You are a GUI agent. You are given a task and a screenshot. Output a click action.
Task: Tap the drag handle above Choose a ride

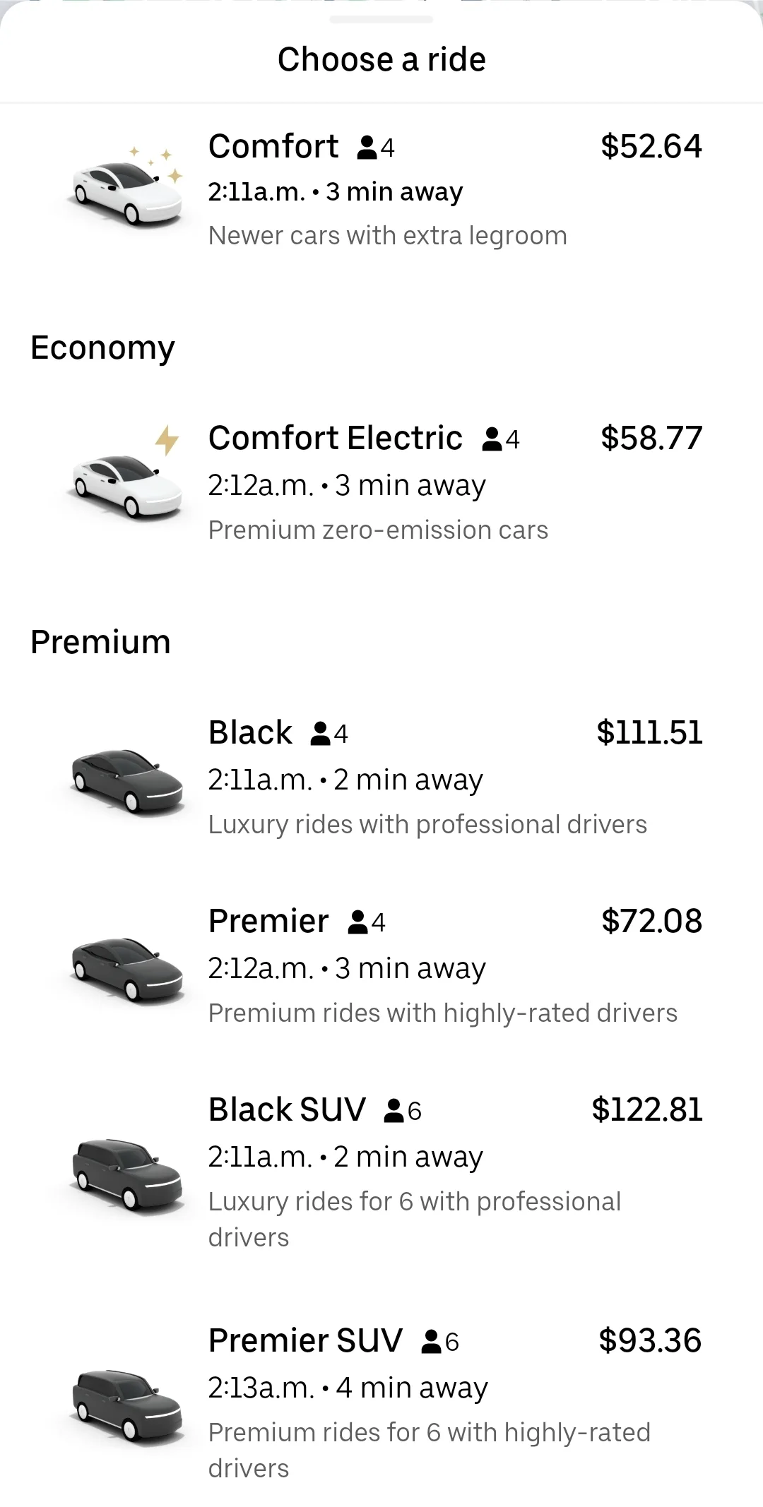point(381,20)
